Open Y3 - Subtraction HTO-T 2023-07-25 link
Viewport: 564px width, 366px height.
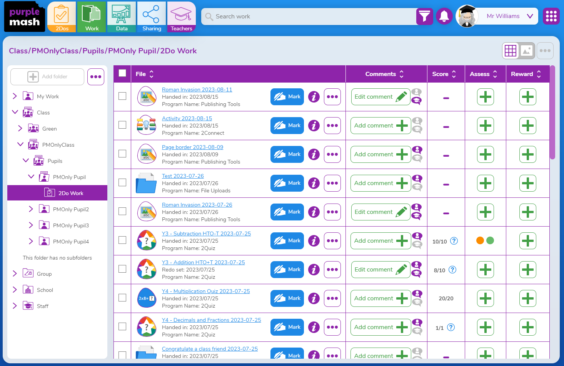[x=206, y=234]
